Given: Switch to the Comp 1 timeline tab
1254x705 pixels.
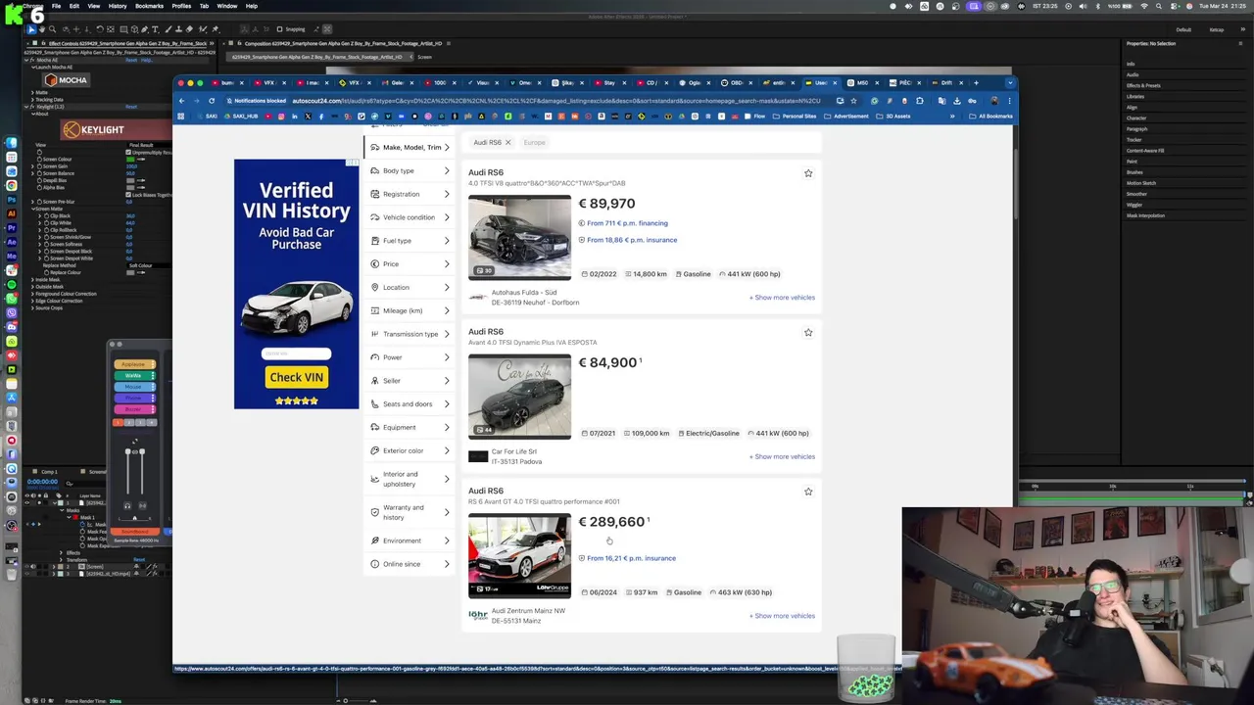Looking at the screenshot, I should pyautogui.click(x=49, y=472).
